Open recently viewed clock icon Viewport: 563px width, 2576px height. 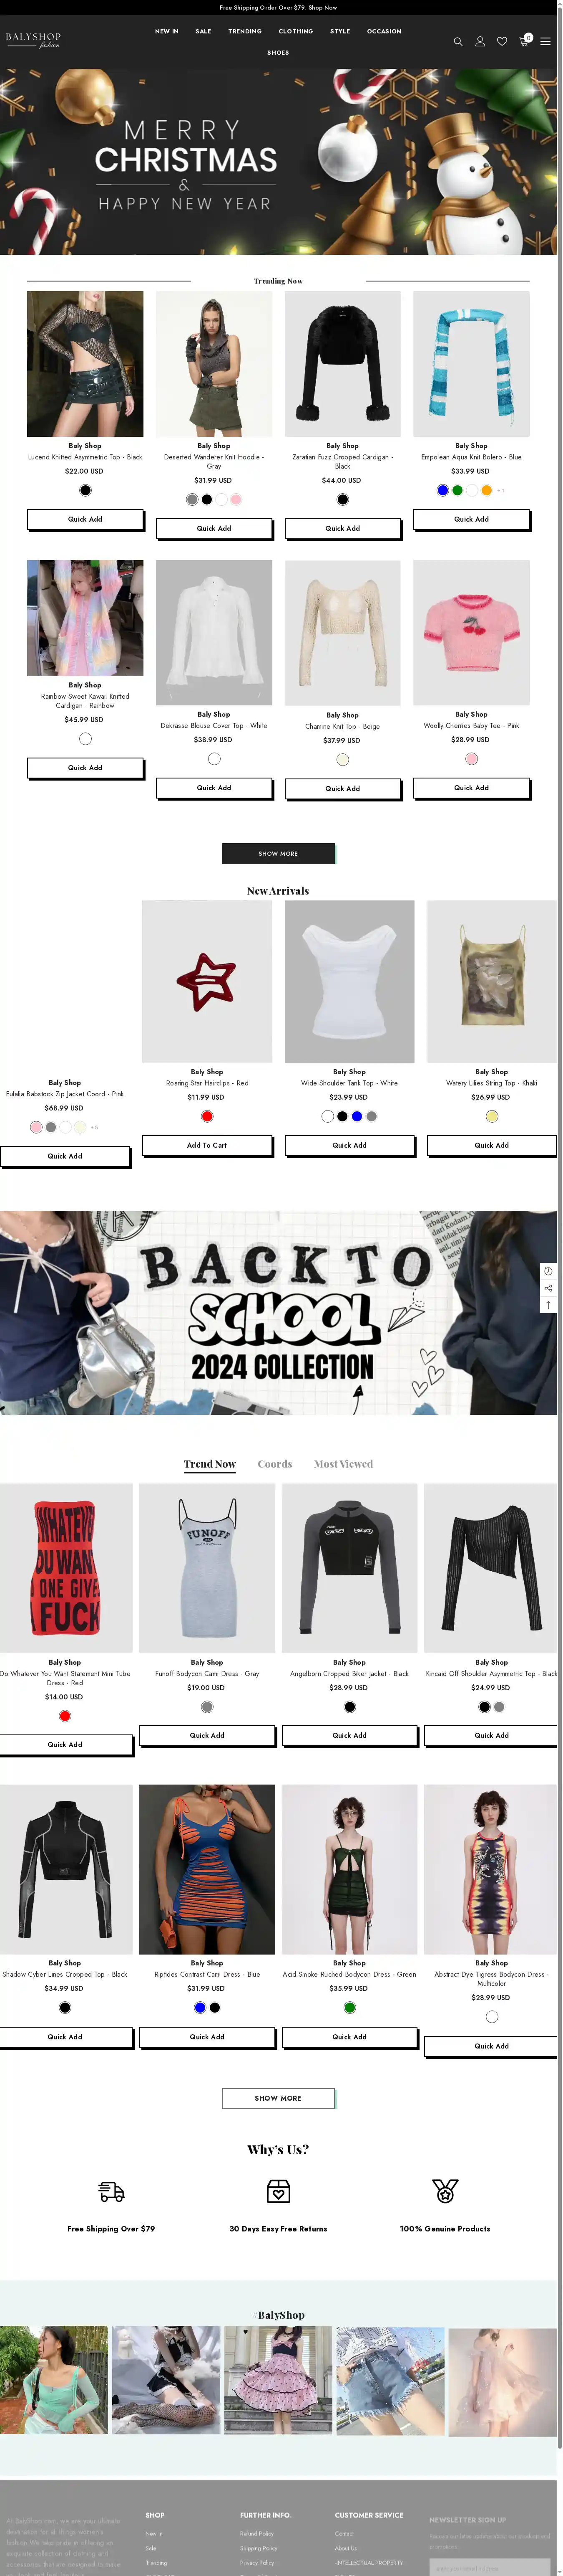[x=548, y=1271]
